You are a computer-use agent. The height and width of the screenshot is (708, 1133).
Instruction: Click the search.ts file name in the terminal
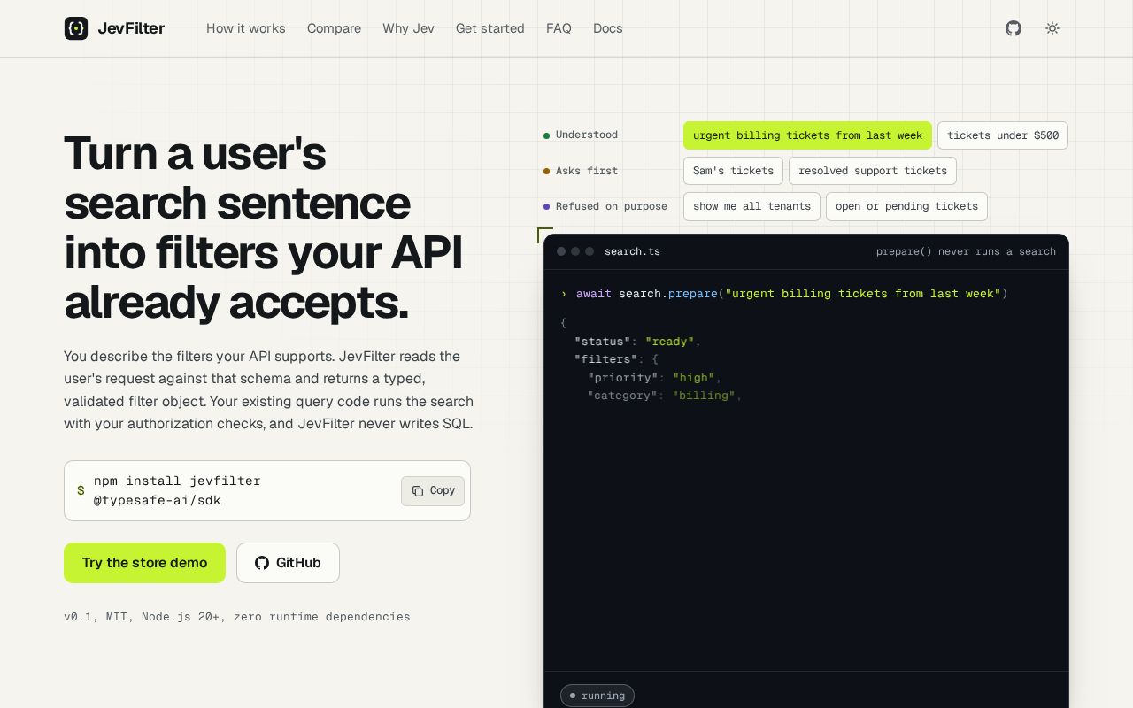click(x=632, y=251)
